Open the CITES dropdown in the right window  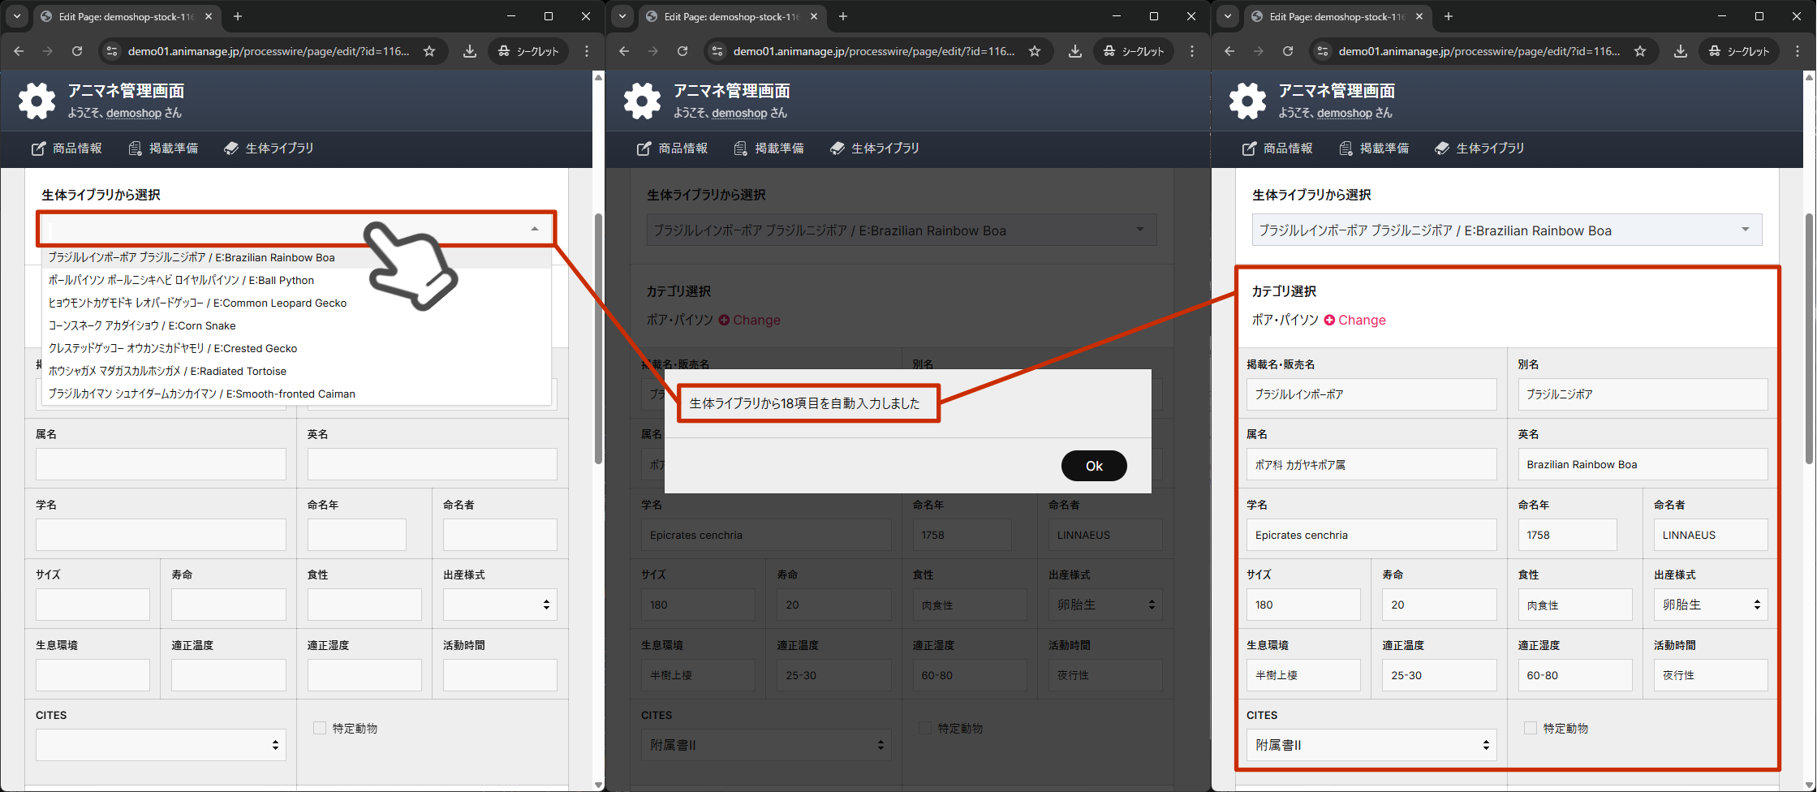[1371, 745]
